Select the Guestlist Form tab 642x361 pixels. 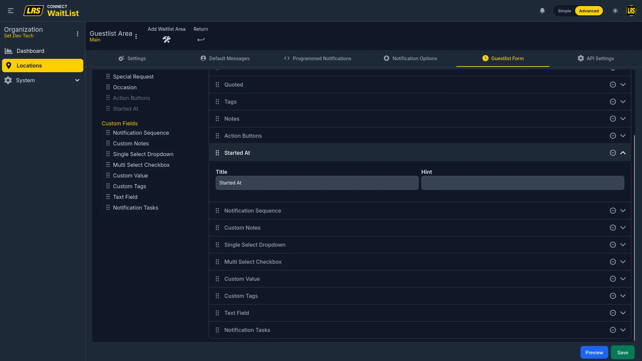click(503, 58)
